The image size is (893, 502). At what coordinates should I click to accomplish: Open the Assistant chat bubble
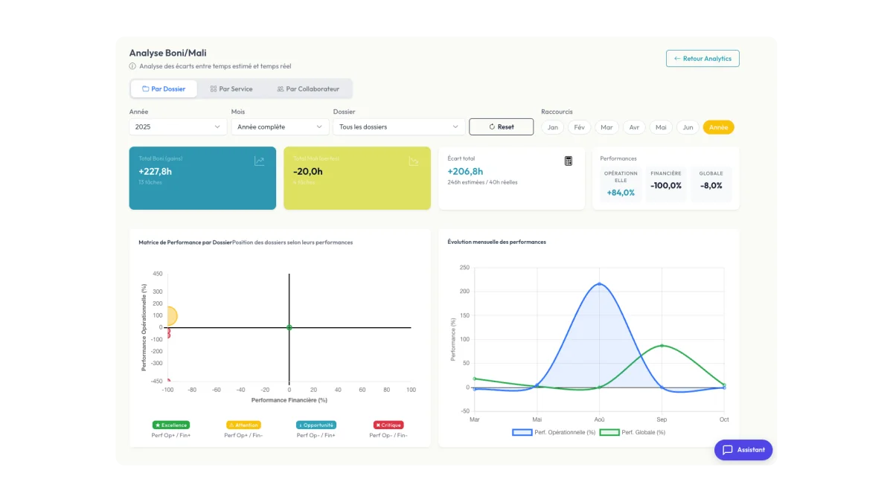coord(743,450)
